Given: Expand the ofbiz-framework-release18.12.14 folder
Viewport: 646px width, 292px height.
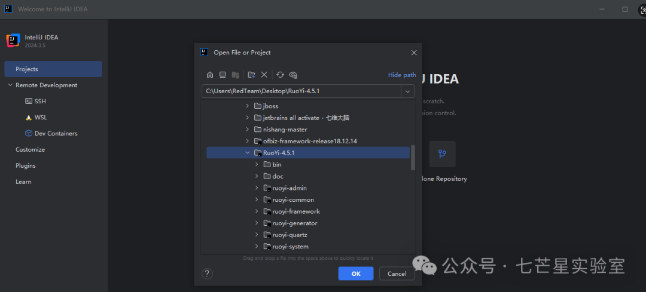Looking at the screenshot, I should coord(247,141).
